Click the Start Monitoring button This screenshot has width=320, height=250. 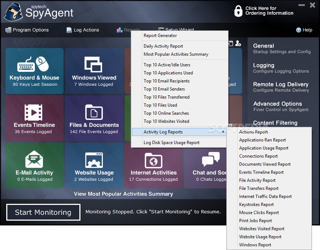(x=43, y=212)
